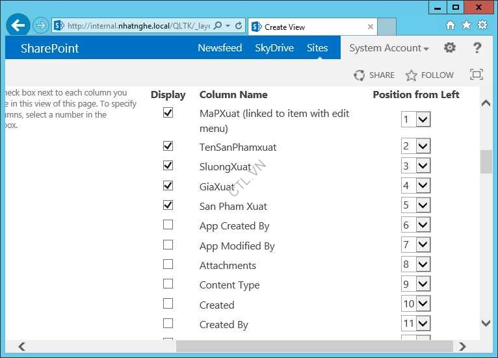Click the browser Forward arrow button
498x358 pixels.
click(41, 26)
